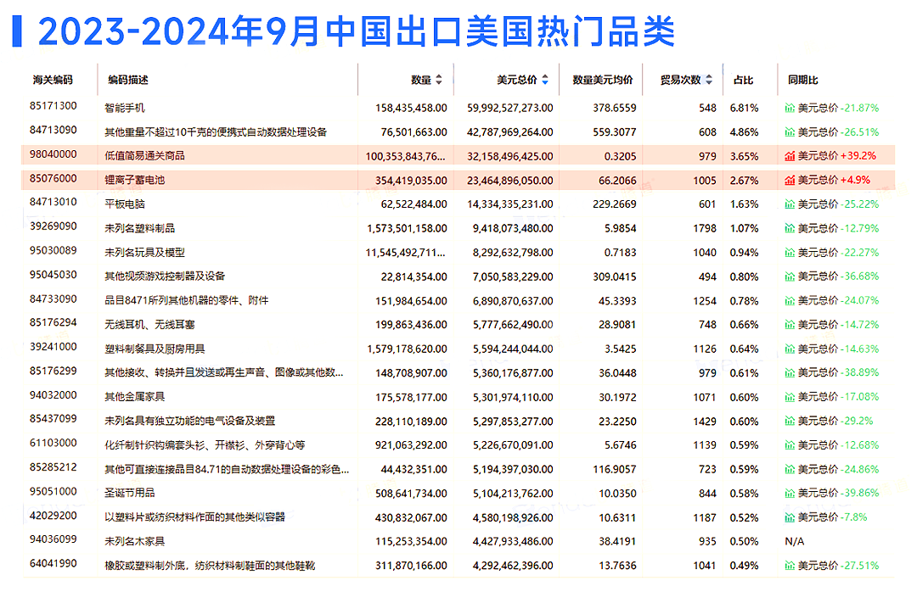
Task: Click share value 6.81%
Action: click(x=744, y=108)
